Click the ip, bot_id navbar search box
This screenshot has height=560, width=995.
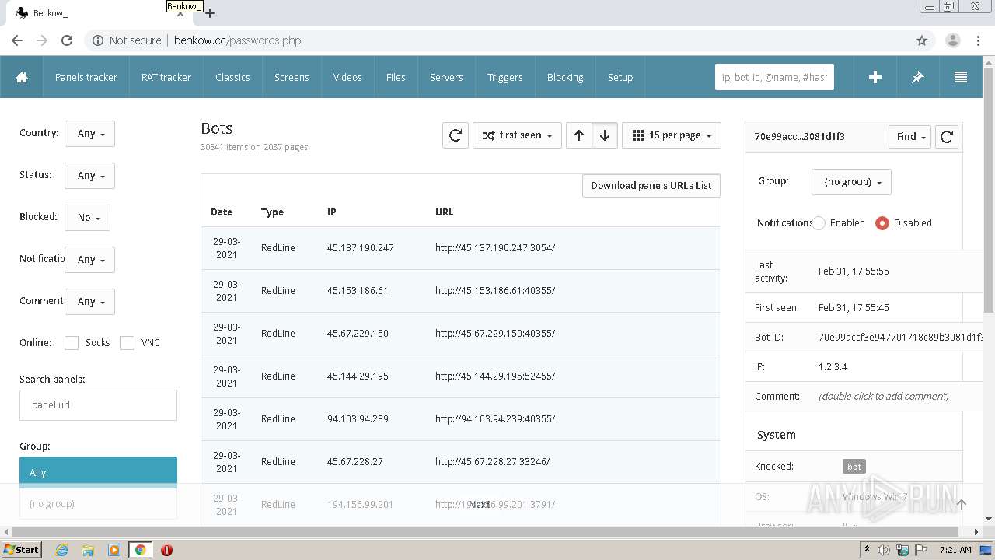coord(774,77)
